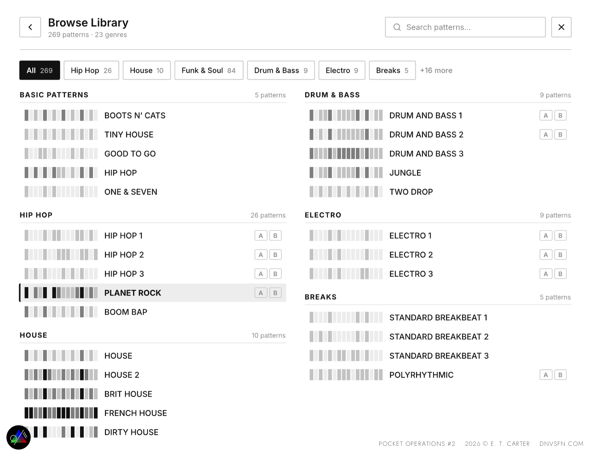The width and height of the screenshot is (591, 456).
Task: Open the ONE & SEVEN pattern
Action: tap(153, 192)
